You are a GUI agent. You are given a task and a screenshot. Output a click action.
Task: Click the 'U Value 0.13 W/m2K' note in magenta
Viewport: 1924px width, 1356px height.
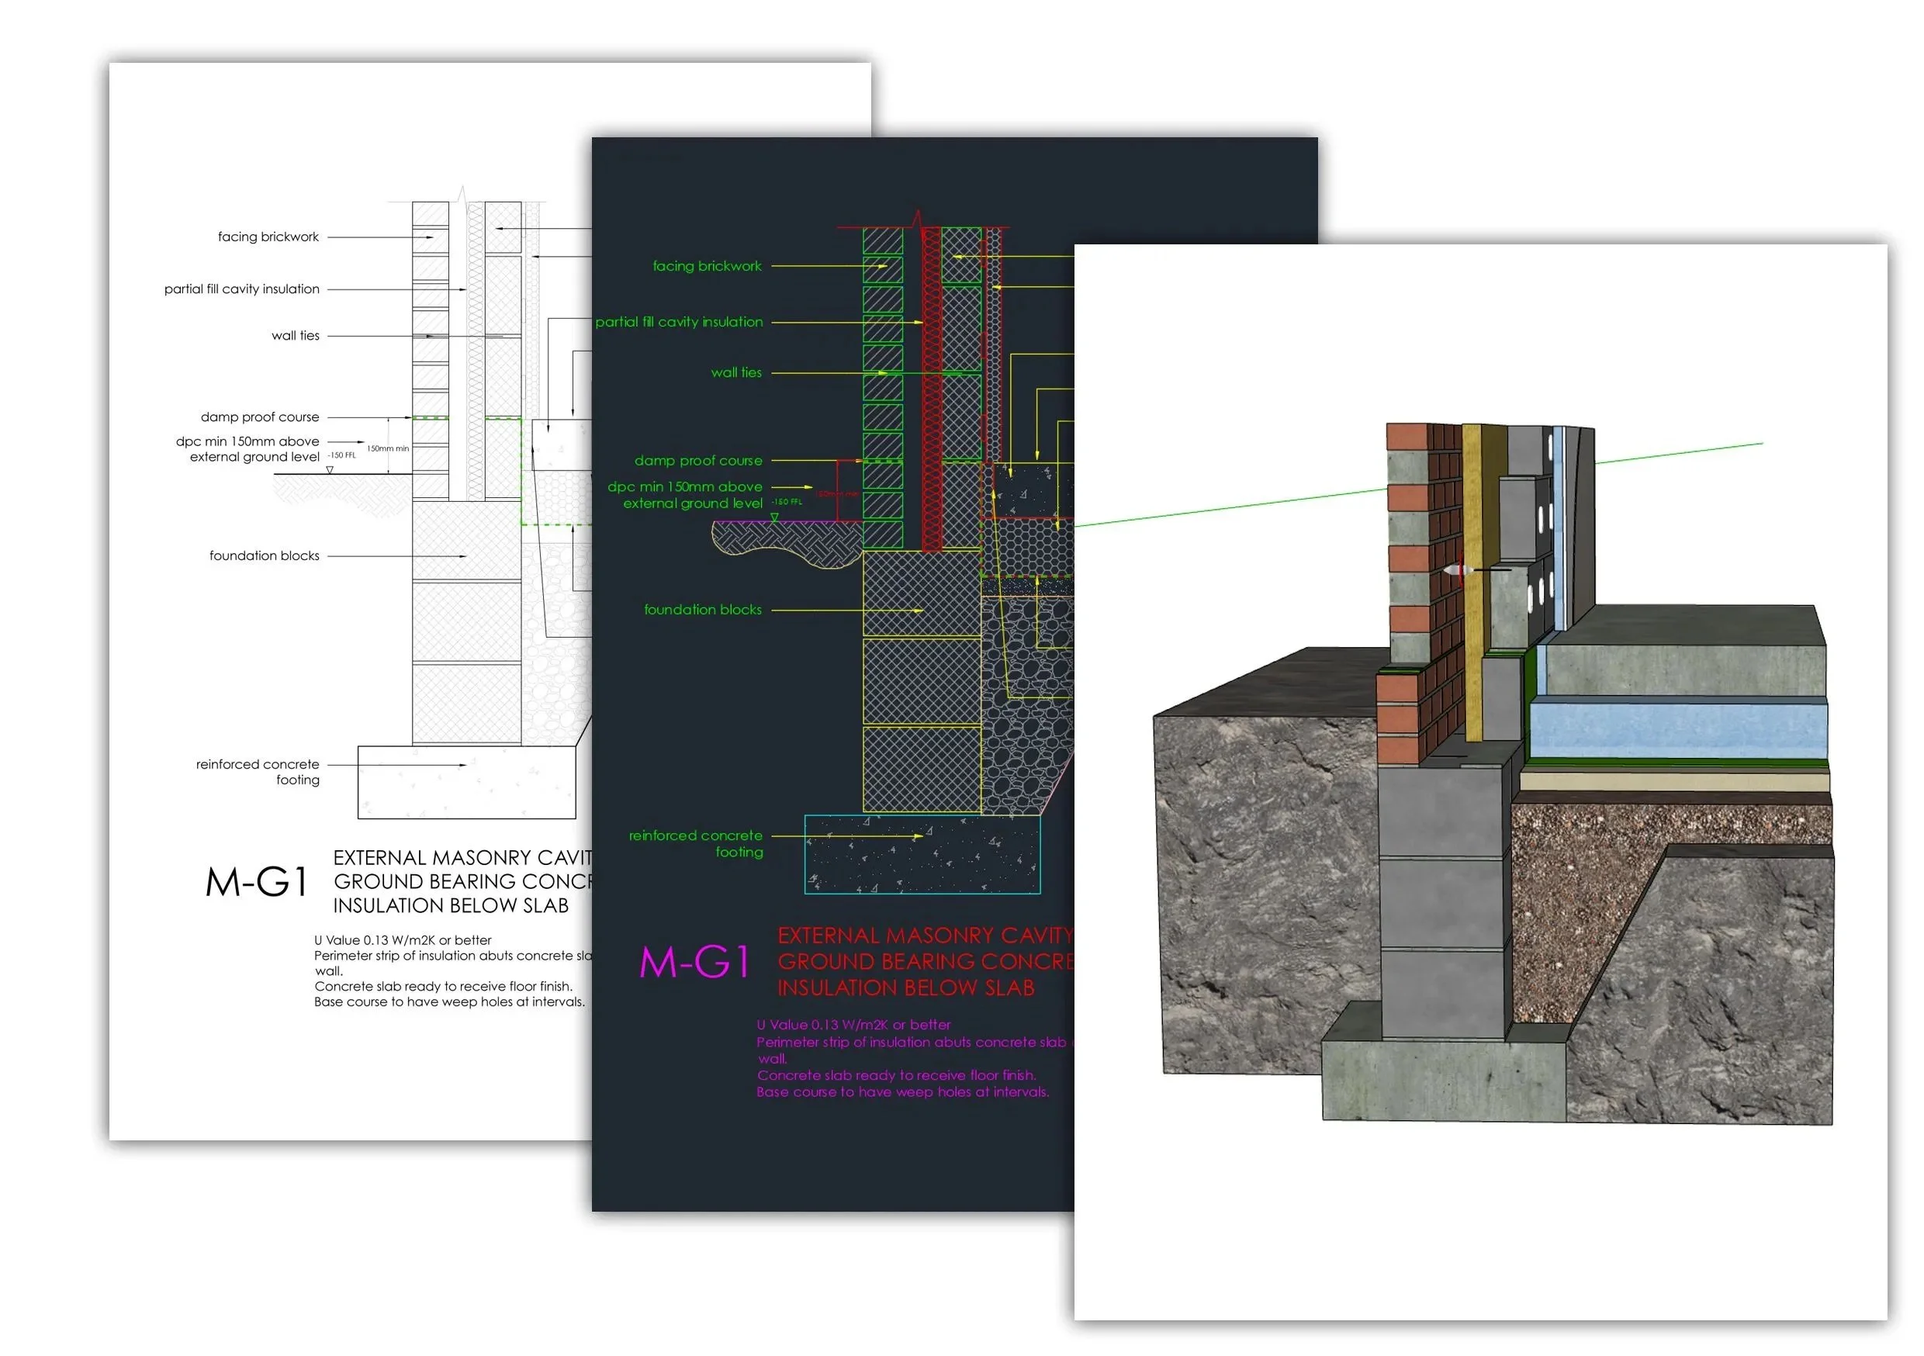click(x=853, y=1025)
